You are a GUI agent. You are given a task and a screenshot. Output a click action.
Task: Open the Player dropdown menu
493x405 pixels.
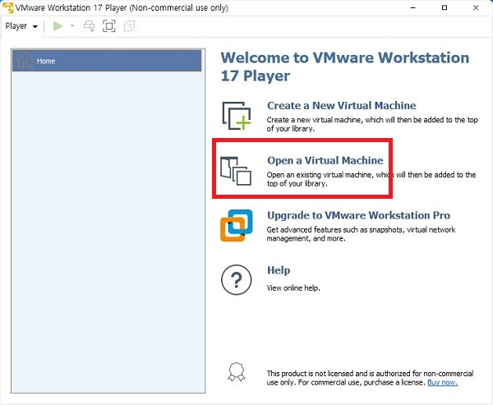21,26
